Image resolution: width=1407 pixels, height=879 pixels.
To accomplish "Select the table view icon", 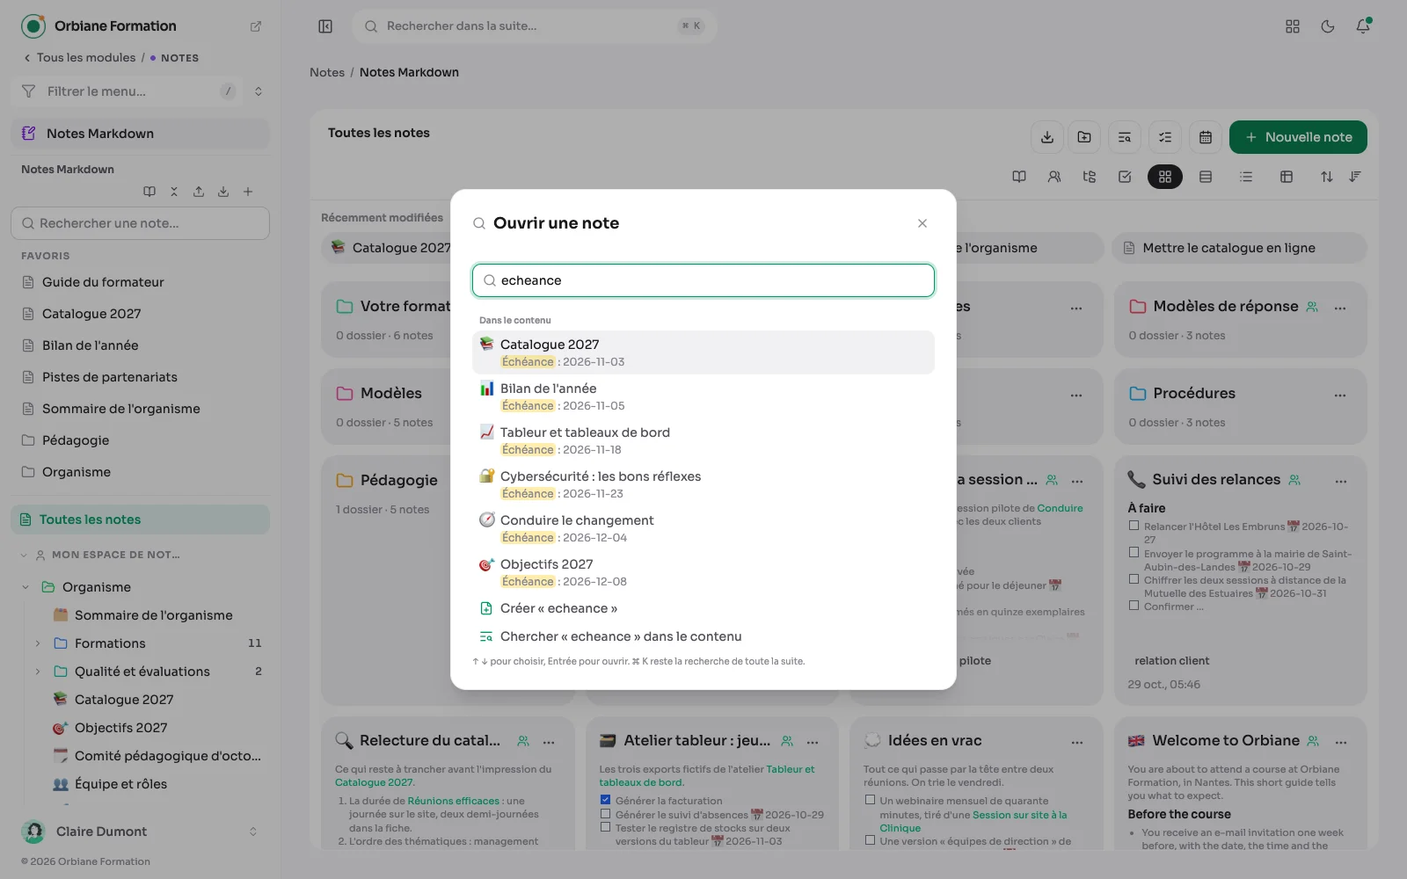I will pyautogui.click(x=1287, y=177).
